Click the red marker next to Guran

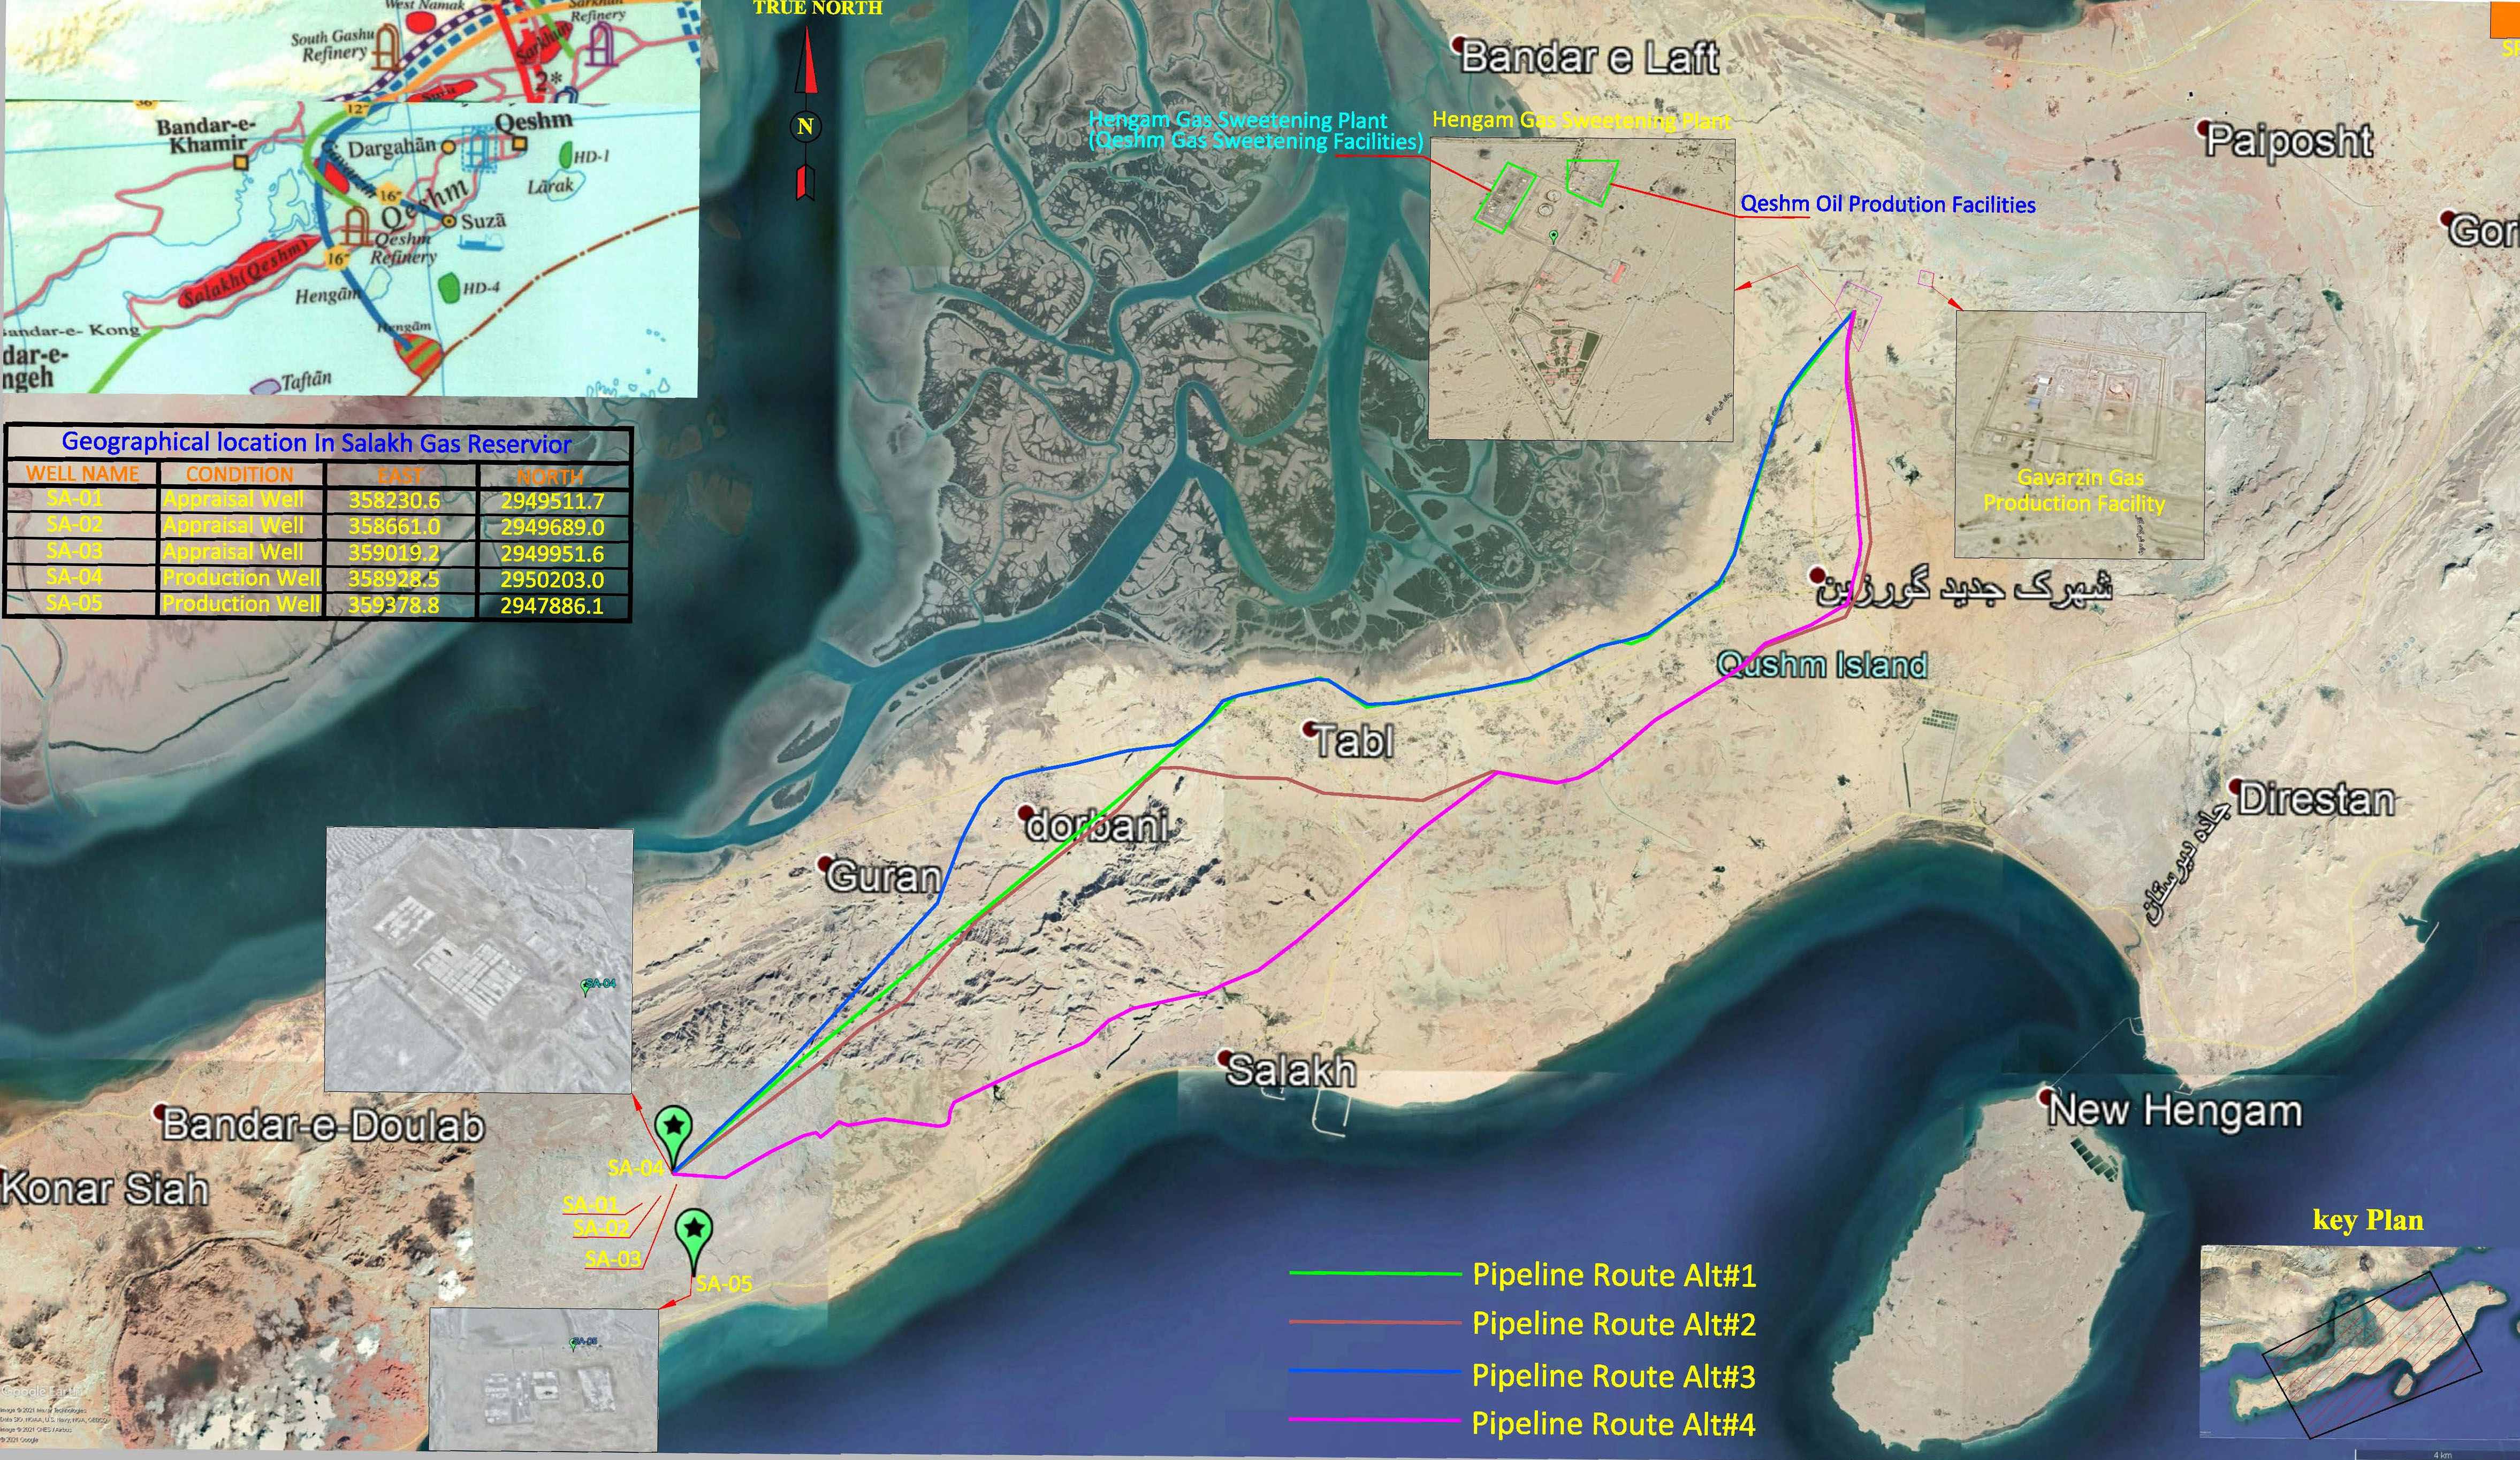(x=826, y=863)
